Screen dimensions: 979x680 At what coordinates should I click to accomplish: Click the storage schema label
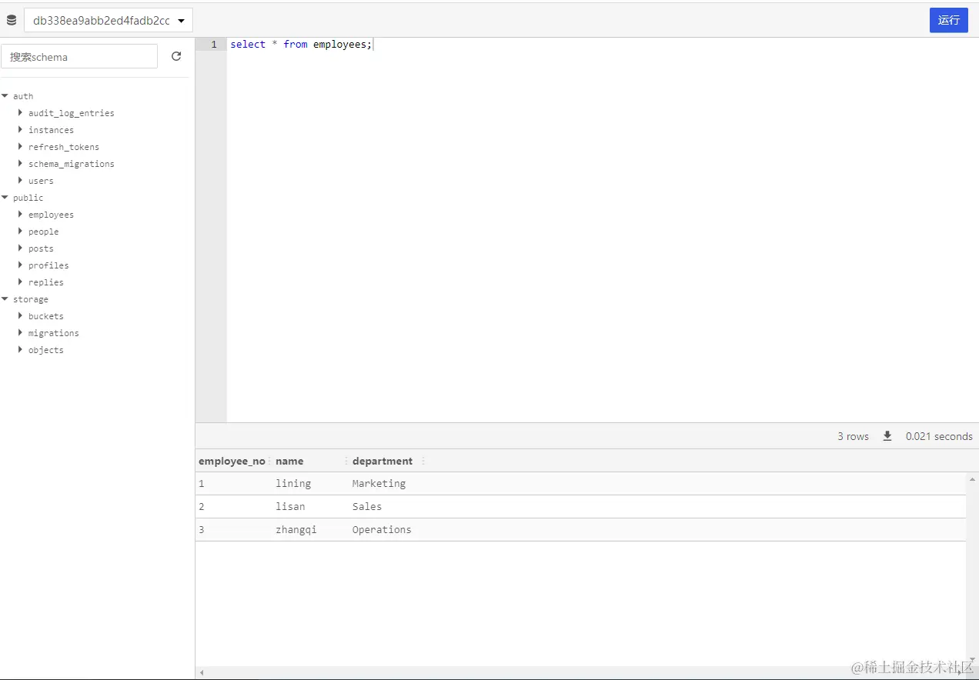click(x=31, y=299)
